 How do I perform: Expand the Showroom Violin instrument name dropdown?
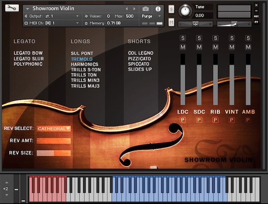click(x=28, y=9)
